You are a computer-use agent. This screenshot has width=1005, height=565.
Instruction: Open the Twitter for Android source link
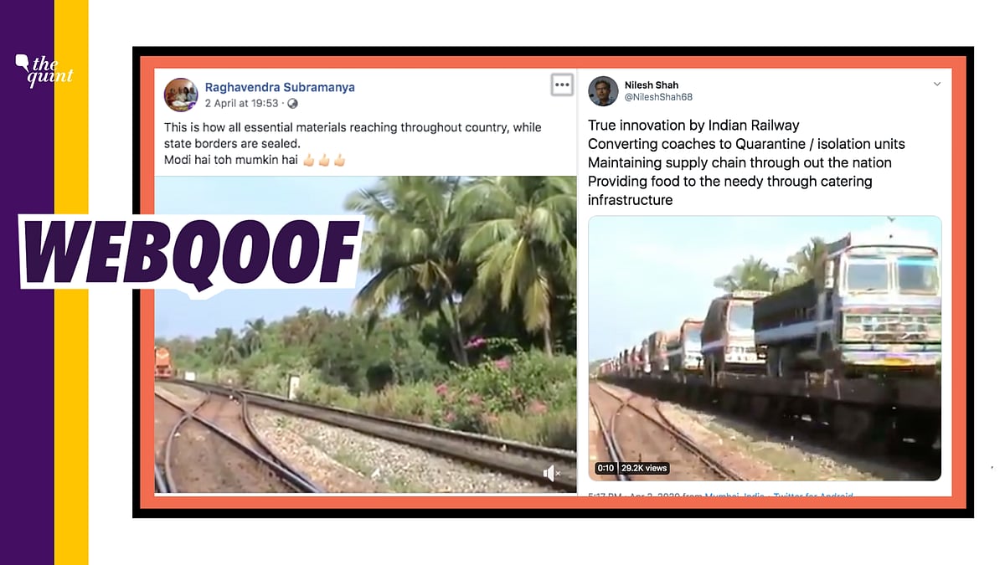click(813, 496)
